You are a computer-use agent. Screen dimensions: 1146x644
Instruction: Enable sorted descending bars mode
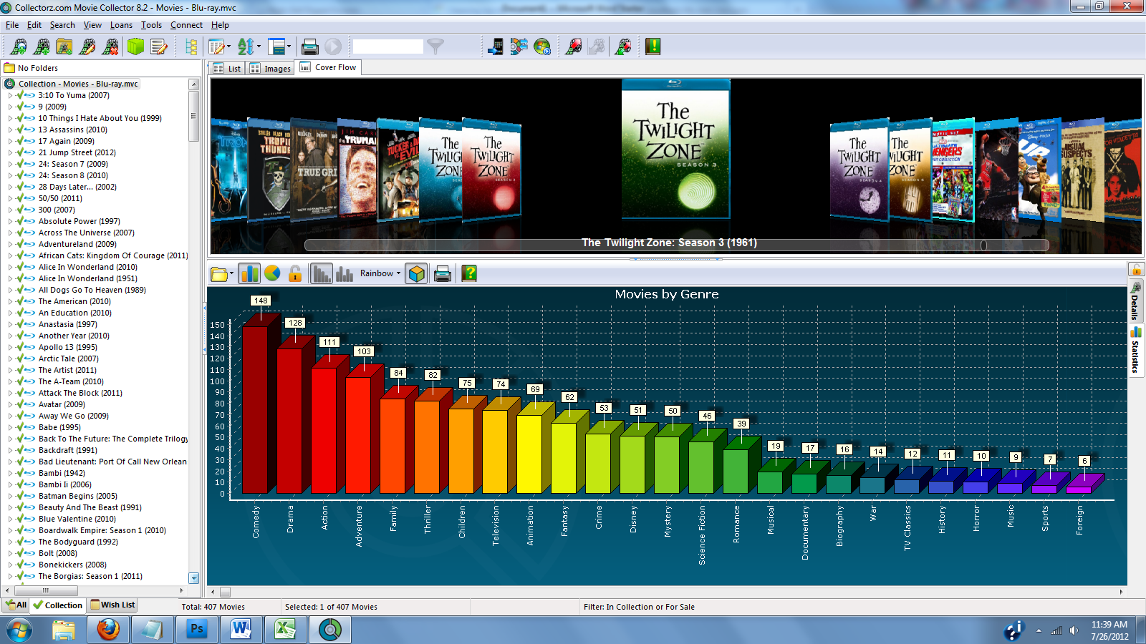click(x=322, y=273)
